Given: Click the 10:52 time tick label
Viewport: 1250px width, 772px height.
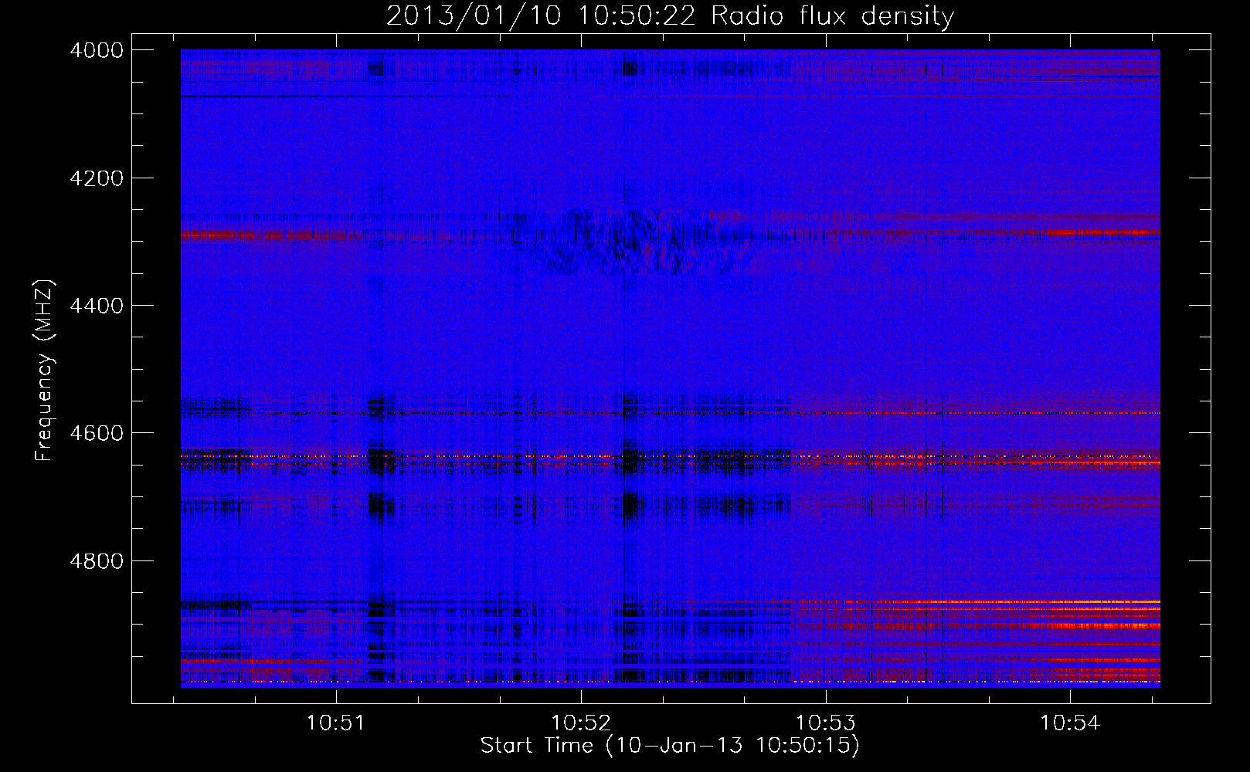Looking at the screenshot, I should 580,723.
